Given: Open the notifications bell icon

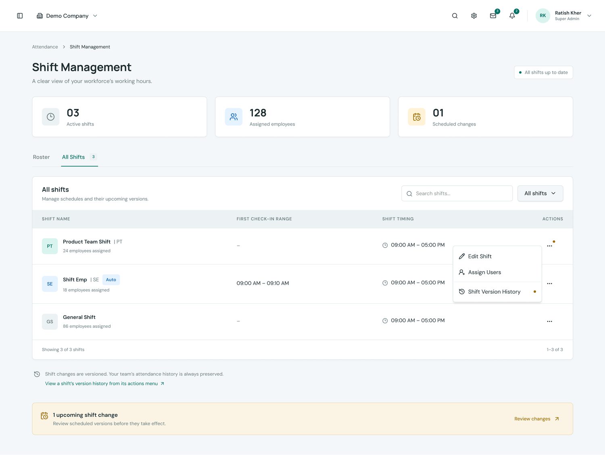Looking at the screenshot, I should tap(512, 16).
